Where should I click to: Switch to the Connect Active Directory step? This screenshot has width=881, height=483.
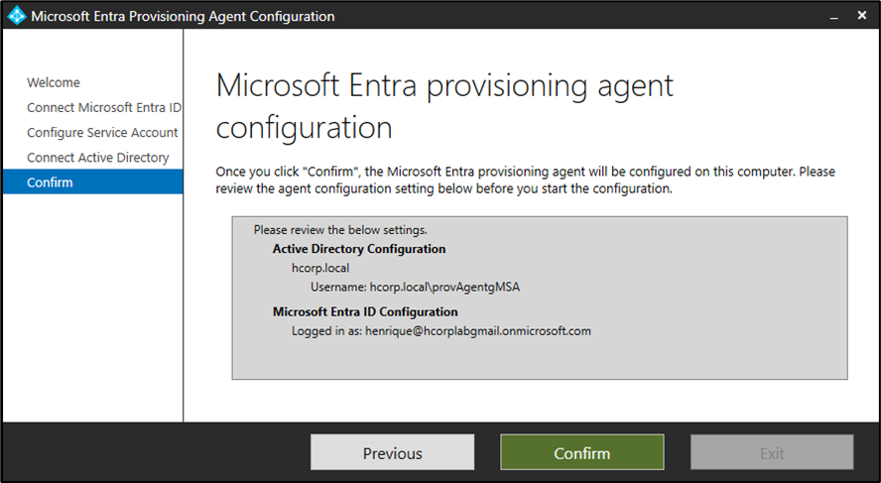(98, 158)
